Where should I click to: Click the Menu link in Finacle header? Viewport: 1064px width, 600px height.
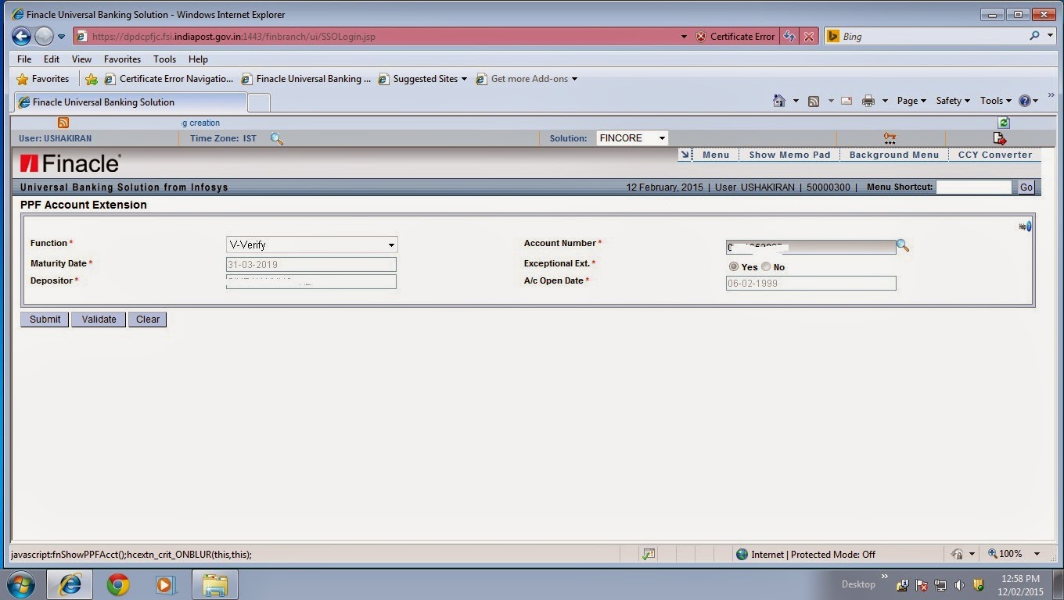[715, 155]
